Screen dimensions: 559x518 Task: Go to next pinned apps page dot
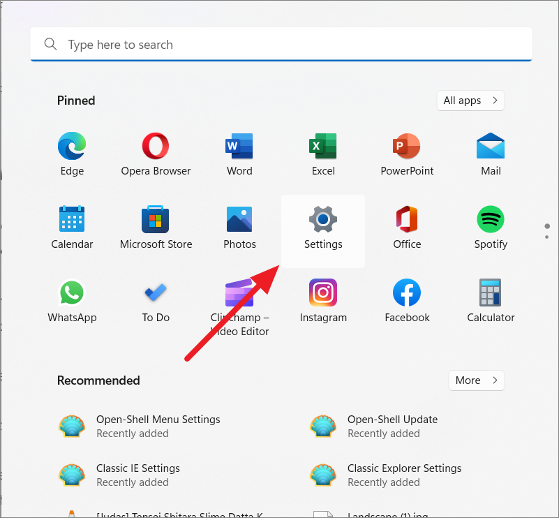(x=547, y=237)
